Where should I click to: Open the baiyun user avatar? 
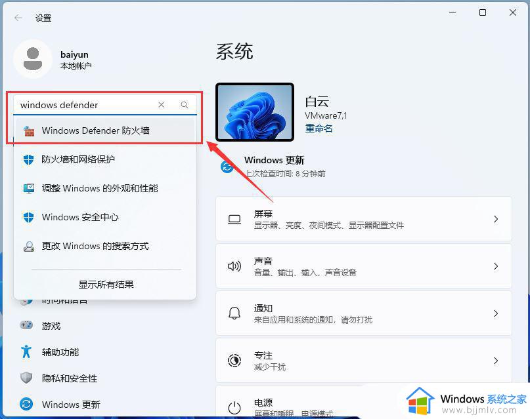(x=33, y=59)
